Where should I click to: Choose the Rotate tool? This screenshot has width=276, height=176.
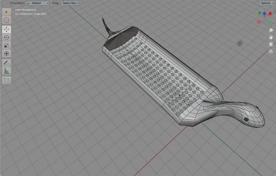click(x=7, y=37)
